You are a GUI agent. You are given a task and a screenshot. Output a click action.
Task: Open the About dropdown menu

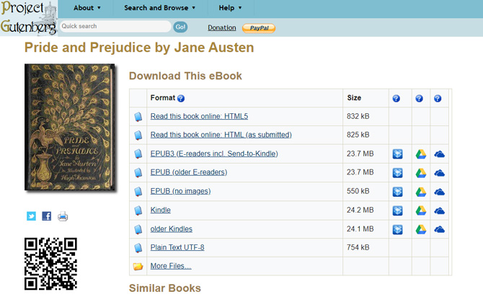coord(87,8)
